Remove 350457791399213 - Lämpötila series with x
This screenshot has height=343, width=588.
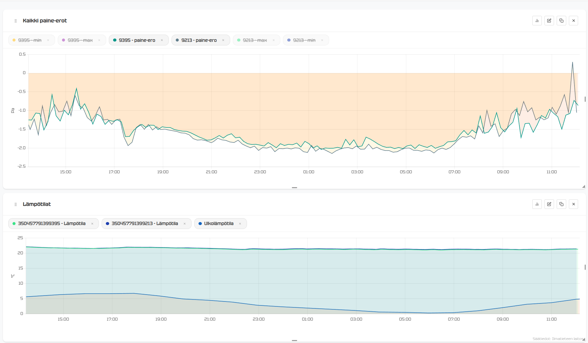(185, 224)
